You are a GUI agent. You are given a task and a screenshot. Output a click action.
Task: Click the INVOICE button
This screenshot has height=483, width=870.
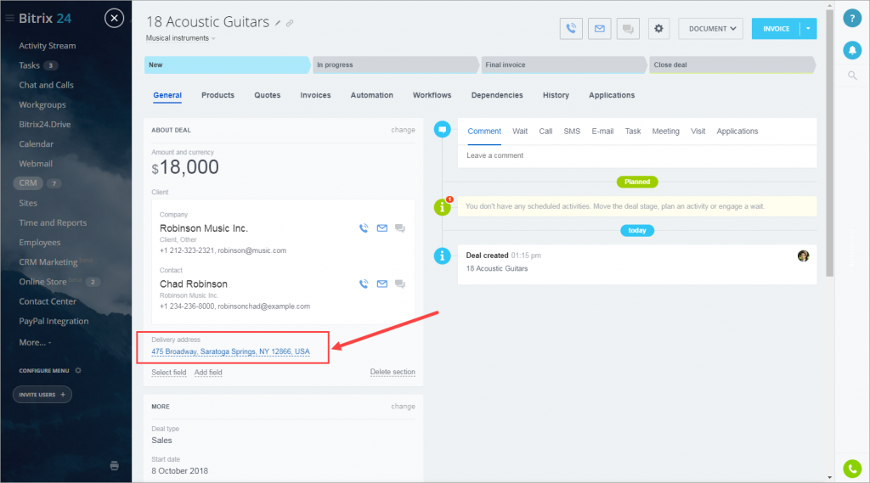tap(776, 28)
